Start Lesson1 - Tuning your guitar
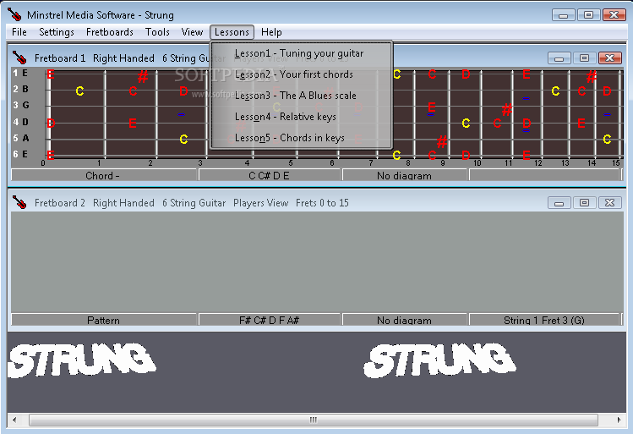 pyautogui.click(x=301, y=53)
